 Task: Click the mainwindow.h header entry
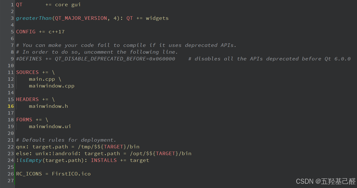(48, 106)
